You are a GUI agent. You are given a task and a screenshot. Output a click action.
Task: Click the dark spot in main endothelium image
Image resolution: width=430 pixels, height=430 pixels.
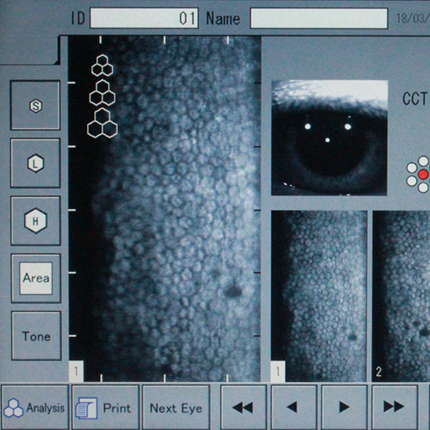[x=233, y=291]
